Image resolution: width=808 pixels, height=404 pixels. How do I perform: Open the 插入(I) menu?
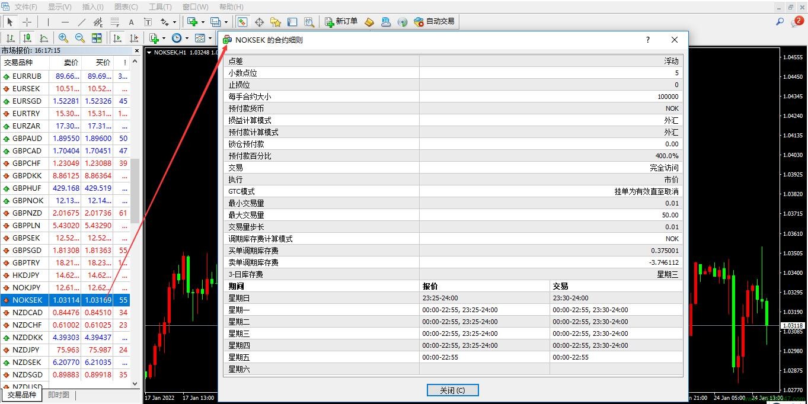[92, 7]
